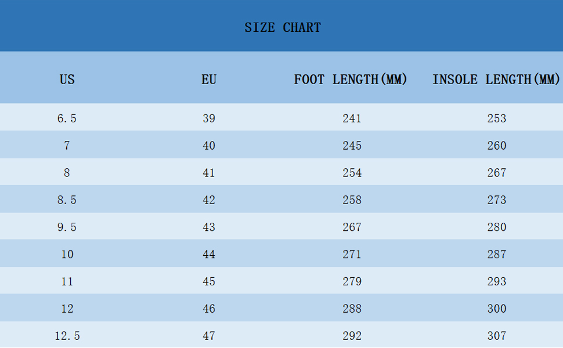
Task: Click insole length value 260
Action: [497, 146]
